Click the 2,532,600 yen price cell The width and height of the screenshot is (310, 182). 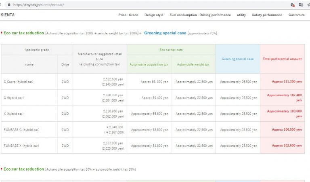click(100, 82)
